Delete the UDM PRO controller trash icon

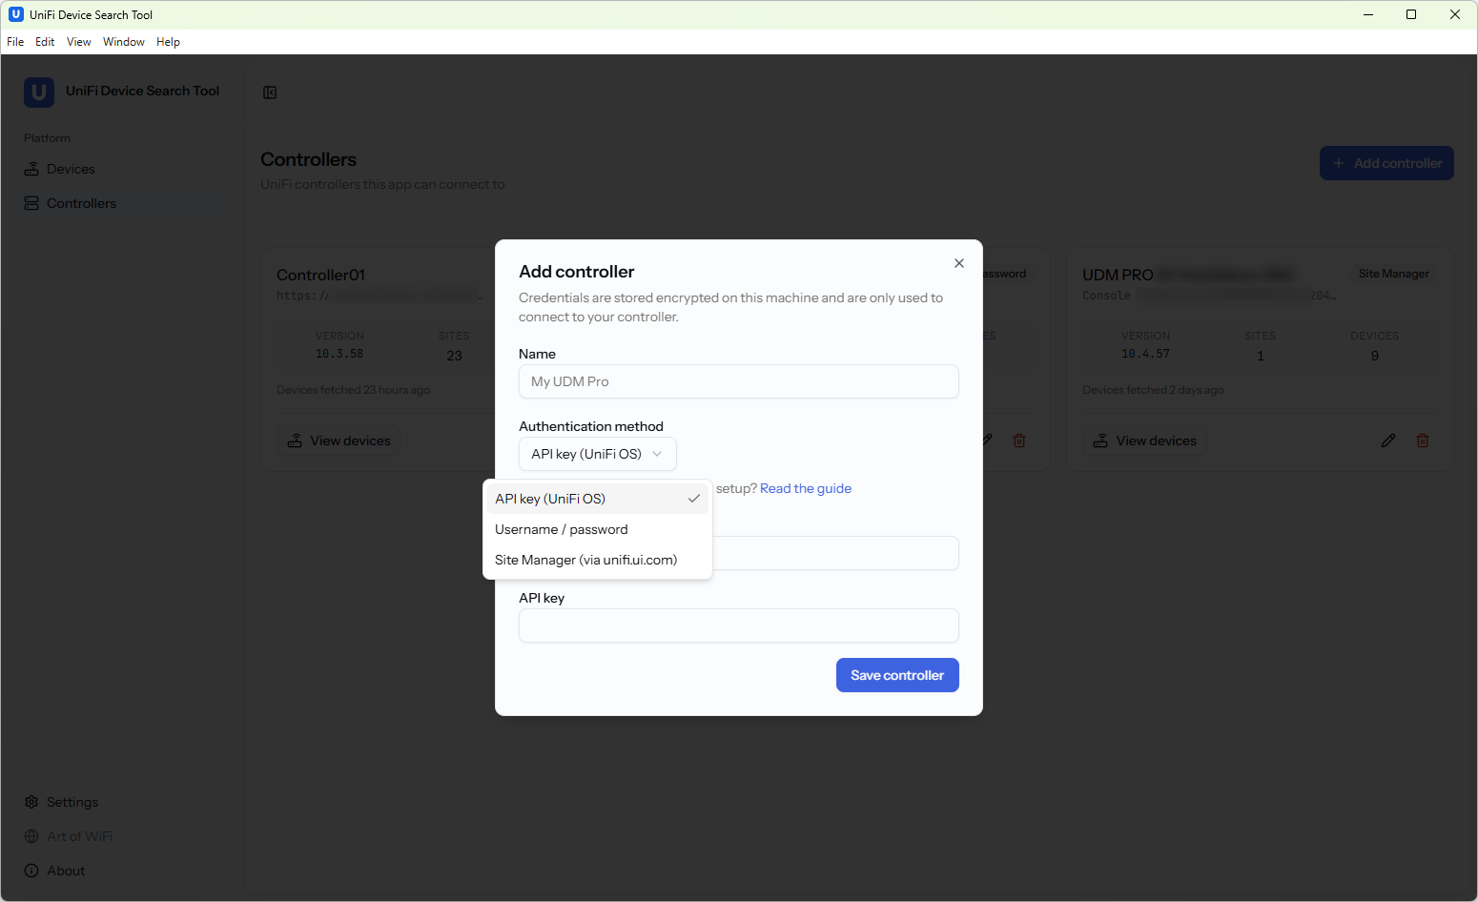coord(1423,441)
